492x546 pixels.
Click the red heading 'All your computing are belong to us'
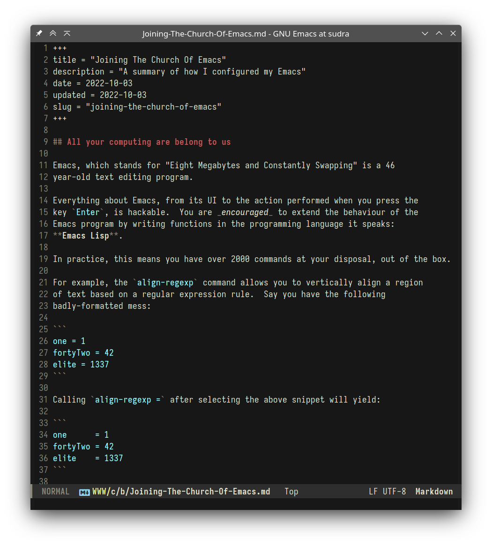(x=149, y=142)
